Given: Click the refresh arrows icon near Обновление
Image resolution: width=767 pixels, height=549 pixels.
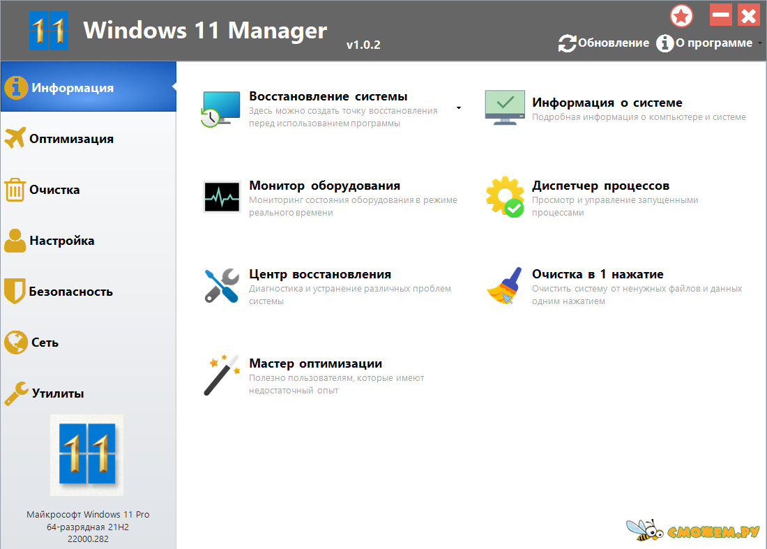Looking at the screenshot, I should [567, 43].
